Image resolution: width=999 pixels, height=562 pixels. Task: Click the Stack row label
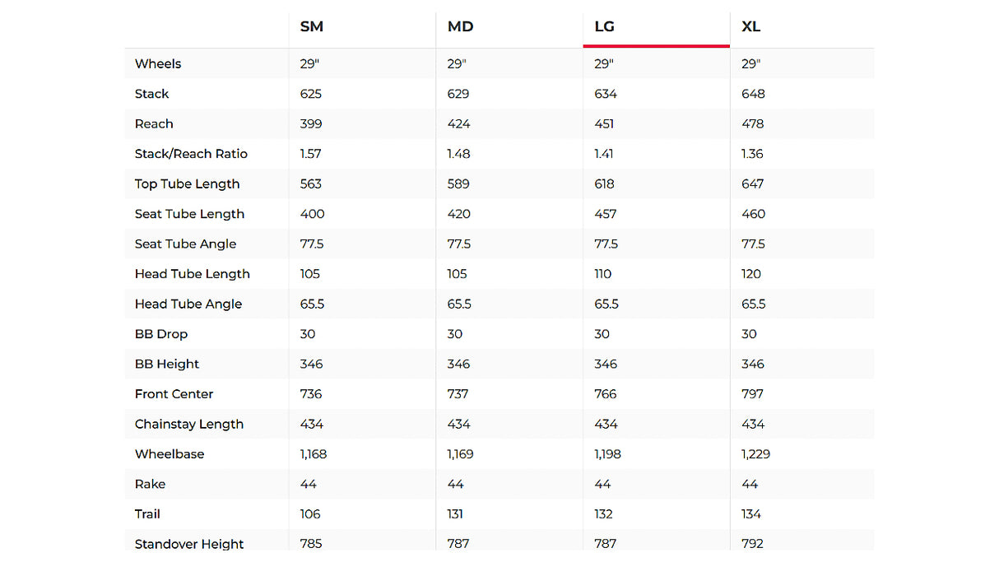(152, 94)
